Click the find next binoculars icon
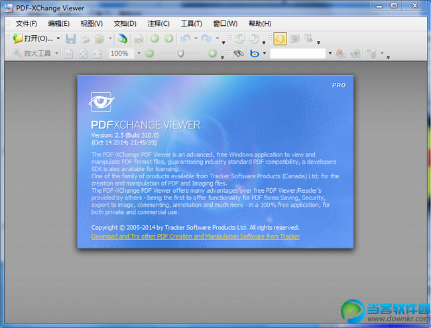Image resolution: width=431 pixels, height=328 pixels. pos(355,53)
